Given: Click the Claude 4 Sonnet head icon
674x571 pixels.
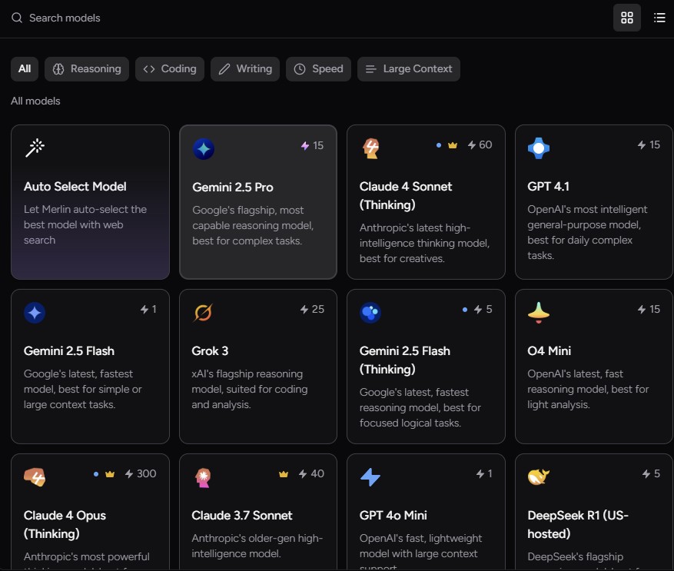Looking at the screenshot, I should click(371, 148).
